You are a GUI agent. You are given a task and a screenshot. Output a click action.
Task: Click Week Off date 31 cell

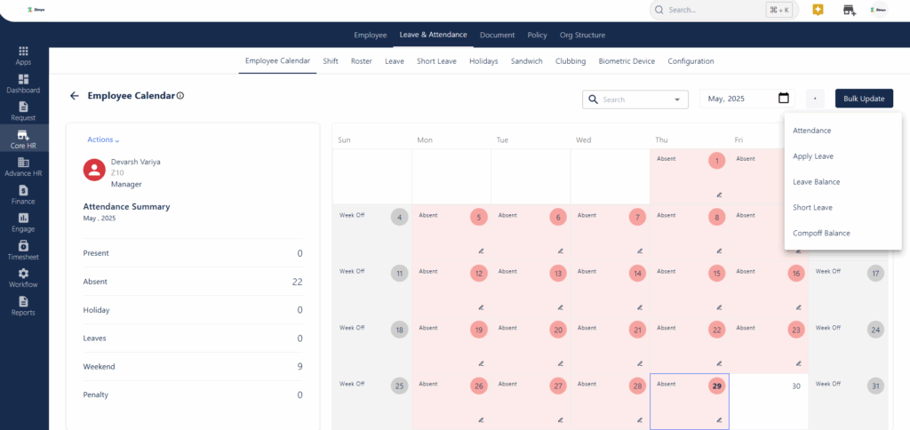848,402
